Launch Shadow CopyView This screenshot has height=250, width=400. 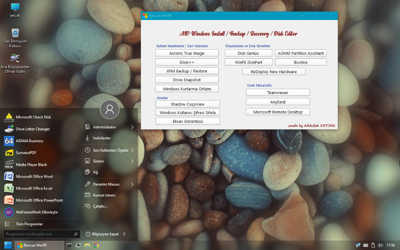click(x=188, y=104)
